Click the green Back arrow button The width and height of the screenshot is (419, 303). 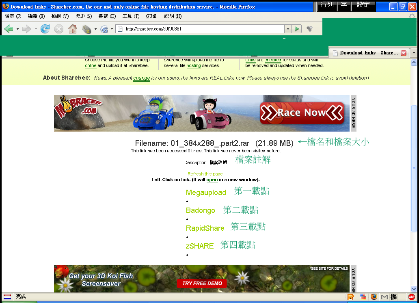coord(9,29)
